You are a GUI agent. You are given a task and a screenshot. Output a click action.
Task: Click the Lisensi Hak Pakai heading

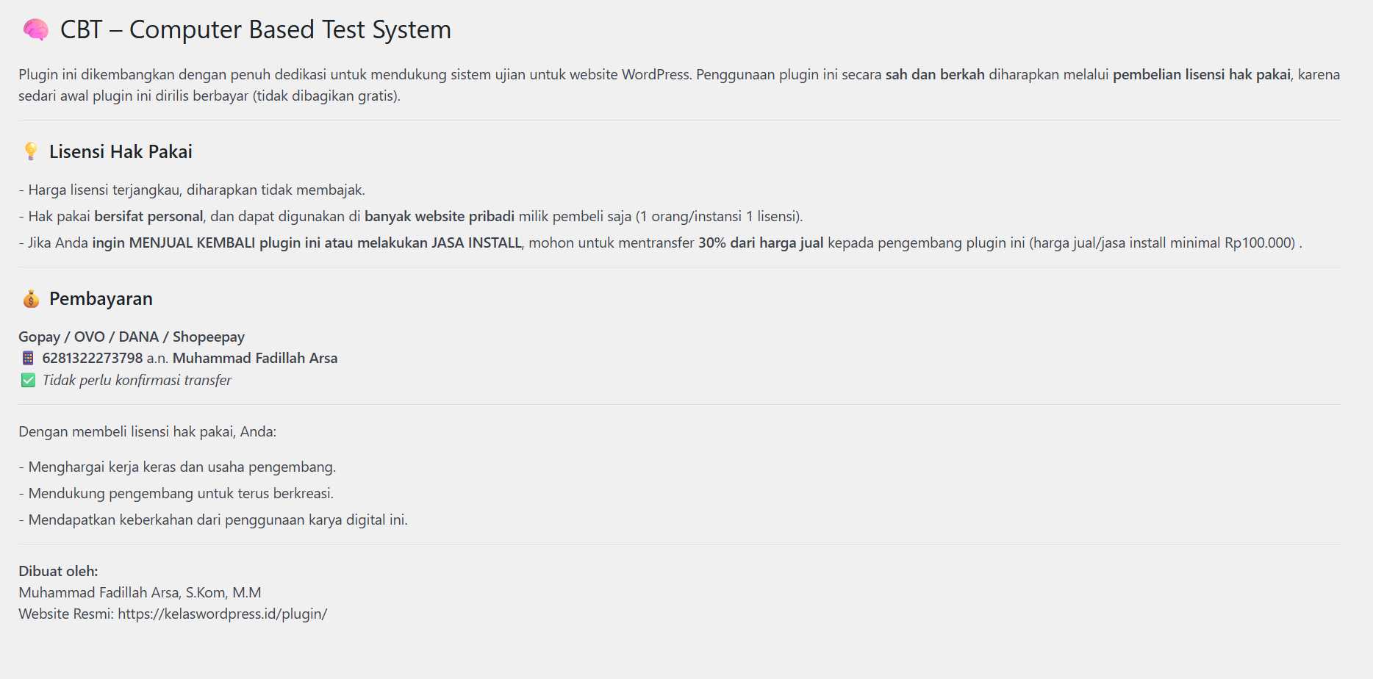tap(121, 152)
